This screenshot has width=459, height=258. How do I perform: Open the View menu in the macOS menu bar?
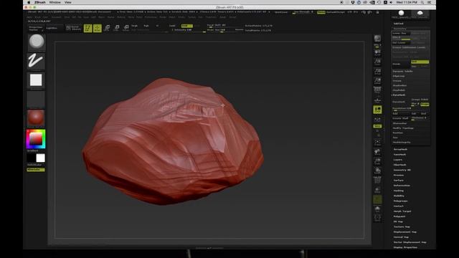coord(68,2)
